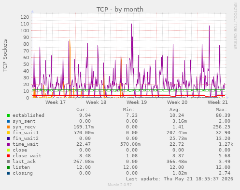This screenshot has width=240, height=190.
Task: Click the 'Cur:' column header
Action: 82,110
